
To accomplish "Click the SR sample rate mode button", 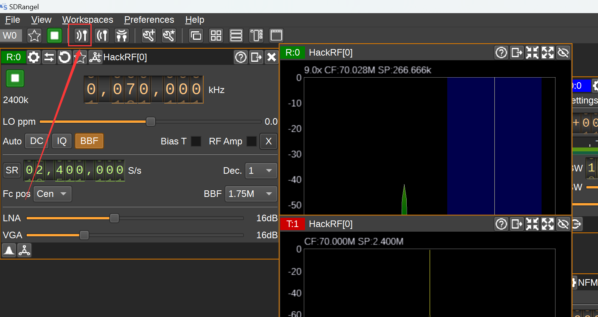I will 12,170.
